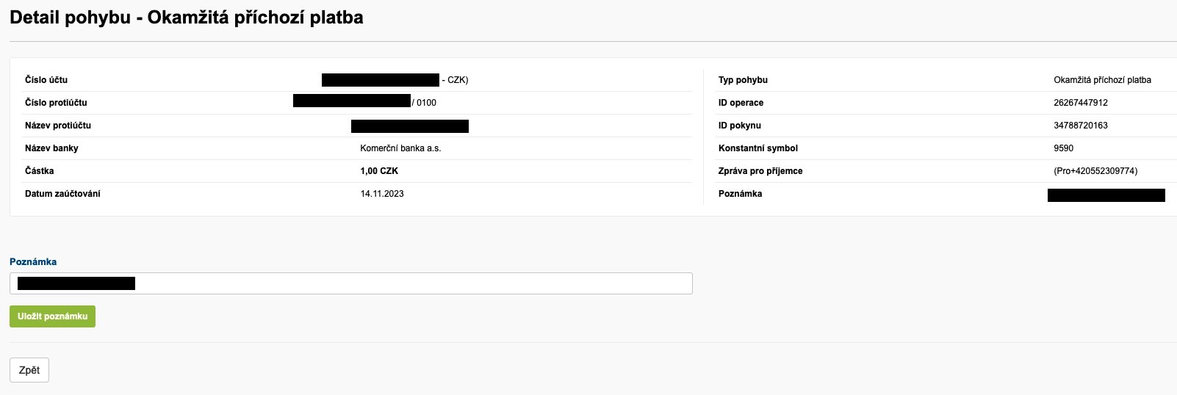Click the Konstantní symbol value 9590
Screen dimensions: 1177x395
[x=1063, y=148]
